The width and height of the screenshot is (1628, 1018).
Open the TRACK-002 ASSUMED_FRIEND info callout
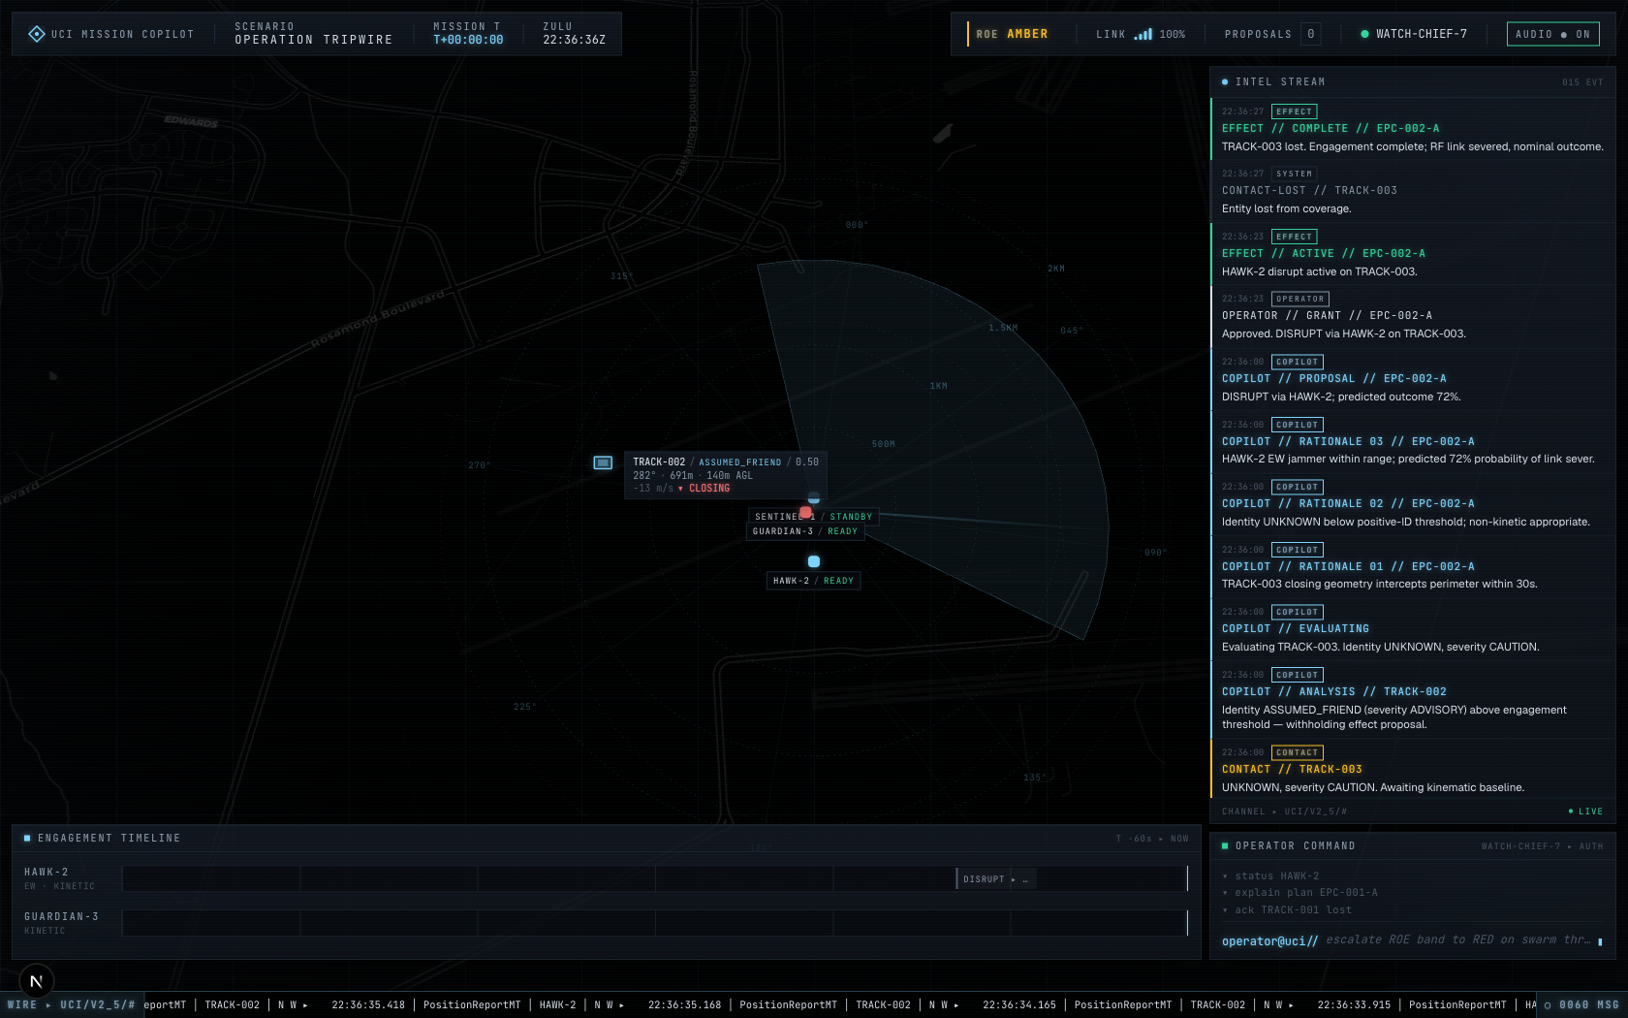click(x=725, y=475)
